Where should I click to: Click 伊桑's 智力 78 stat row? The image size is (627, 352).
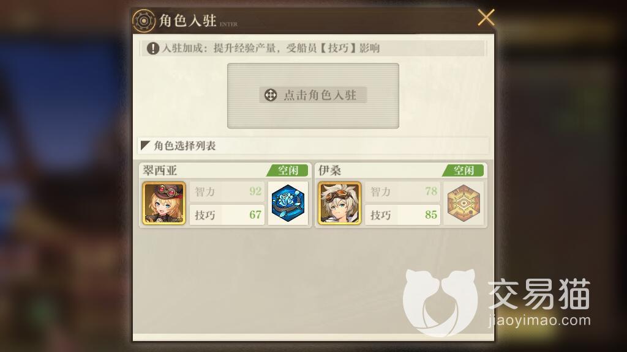click(x=403, y=191)
